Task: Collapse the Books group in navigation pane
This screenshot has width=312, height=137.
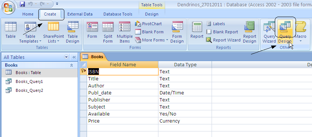Action: (72, 65)
